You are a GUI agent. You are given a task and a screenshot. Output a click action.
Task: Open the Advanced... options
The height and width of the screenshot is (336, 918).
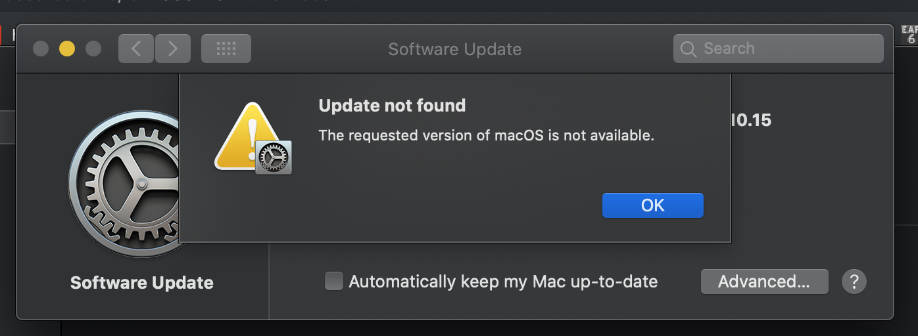tap(764, 282)
